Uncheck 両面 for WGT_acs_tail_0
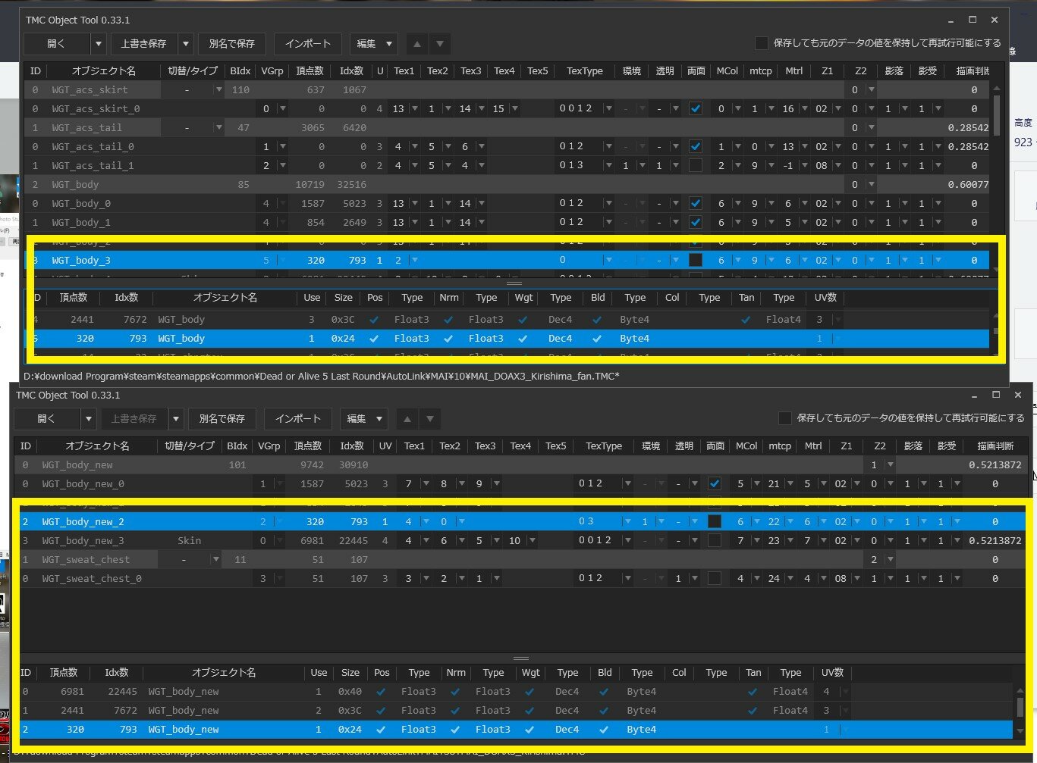The image size is (1037, 763). coord(695,147)
